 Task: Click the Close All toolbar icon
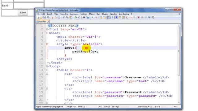(x=56, y=17)
